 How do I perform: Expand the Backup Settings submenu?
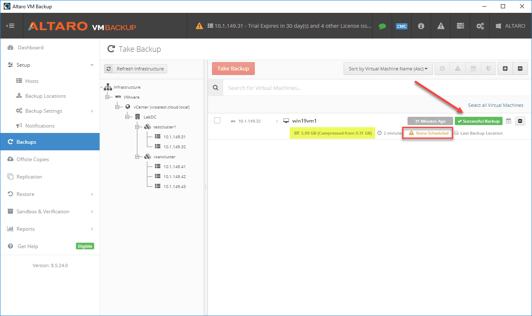tap(92, 111)
